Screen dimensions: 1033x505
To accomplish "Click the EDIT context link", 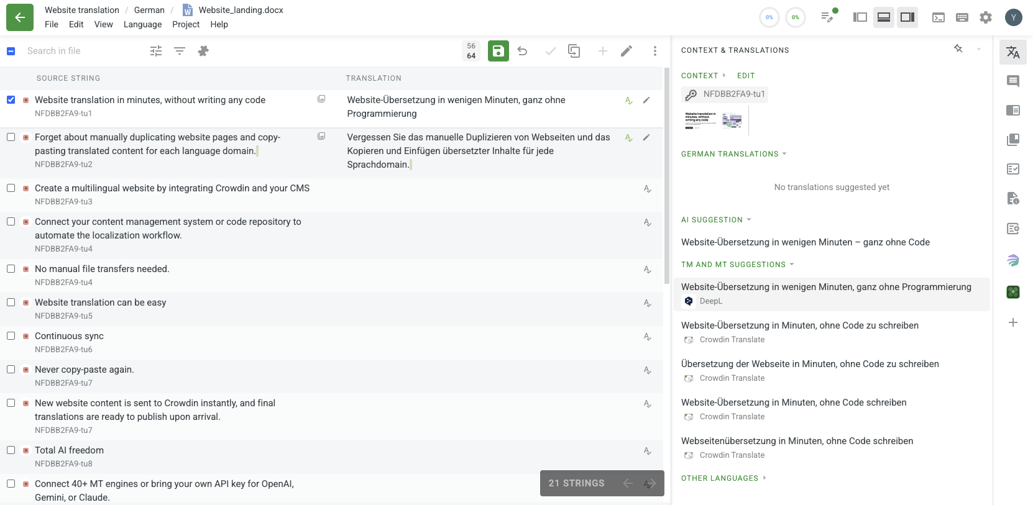I will point(746,76).
